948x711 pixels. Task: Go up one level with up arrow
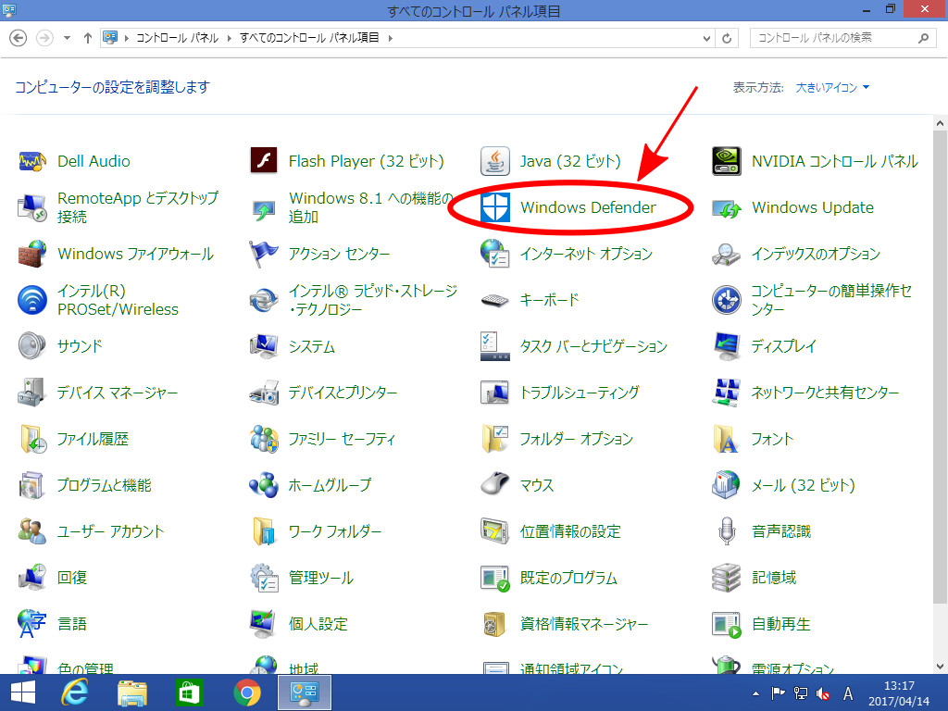tap(88, 38)
